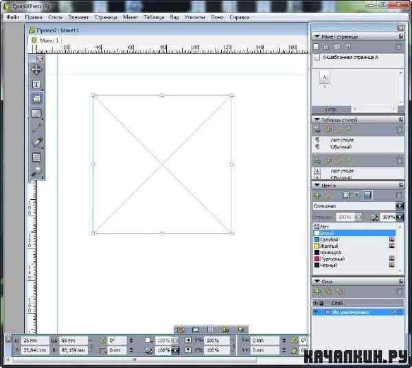Click flip vertical icon in Measurements palette
This screenshot has height=368, width=412.
pyautogui.click(x=188, y=350)
